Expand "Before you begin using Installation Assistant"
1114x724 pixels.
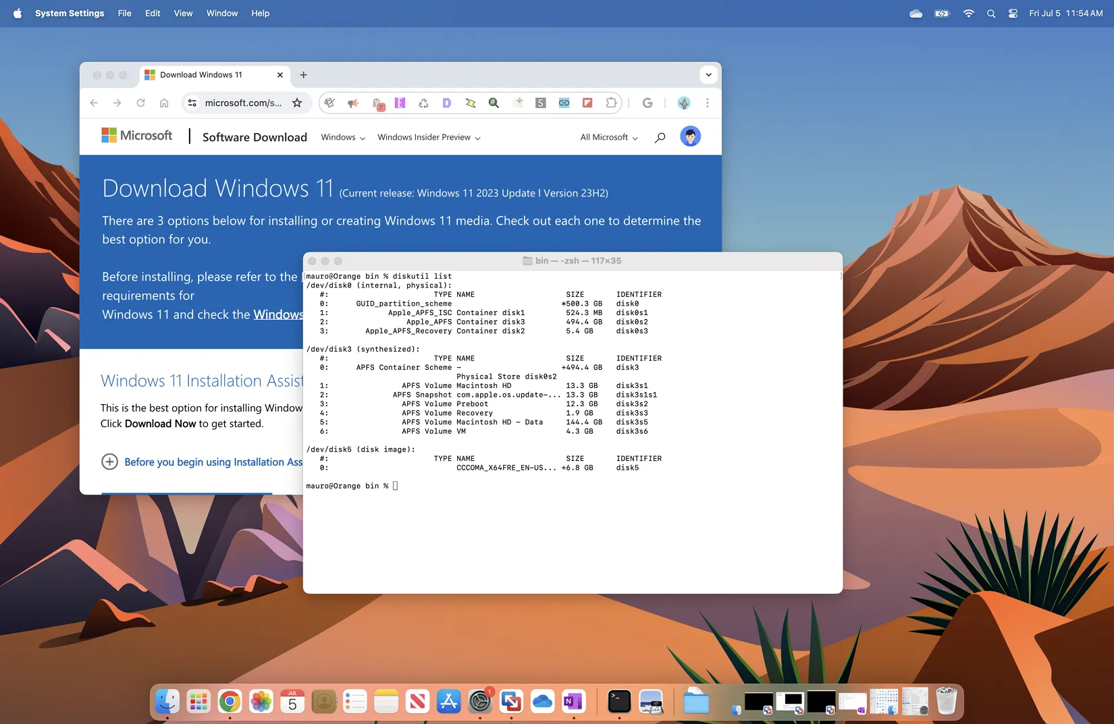point(109,462)
